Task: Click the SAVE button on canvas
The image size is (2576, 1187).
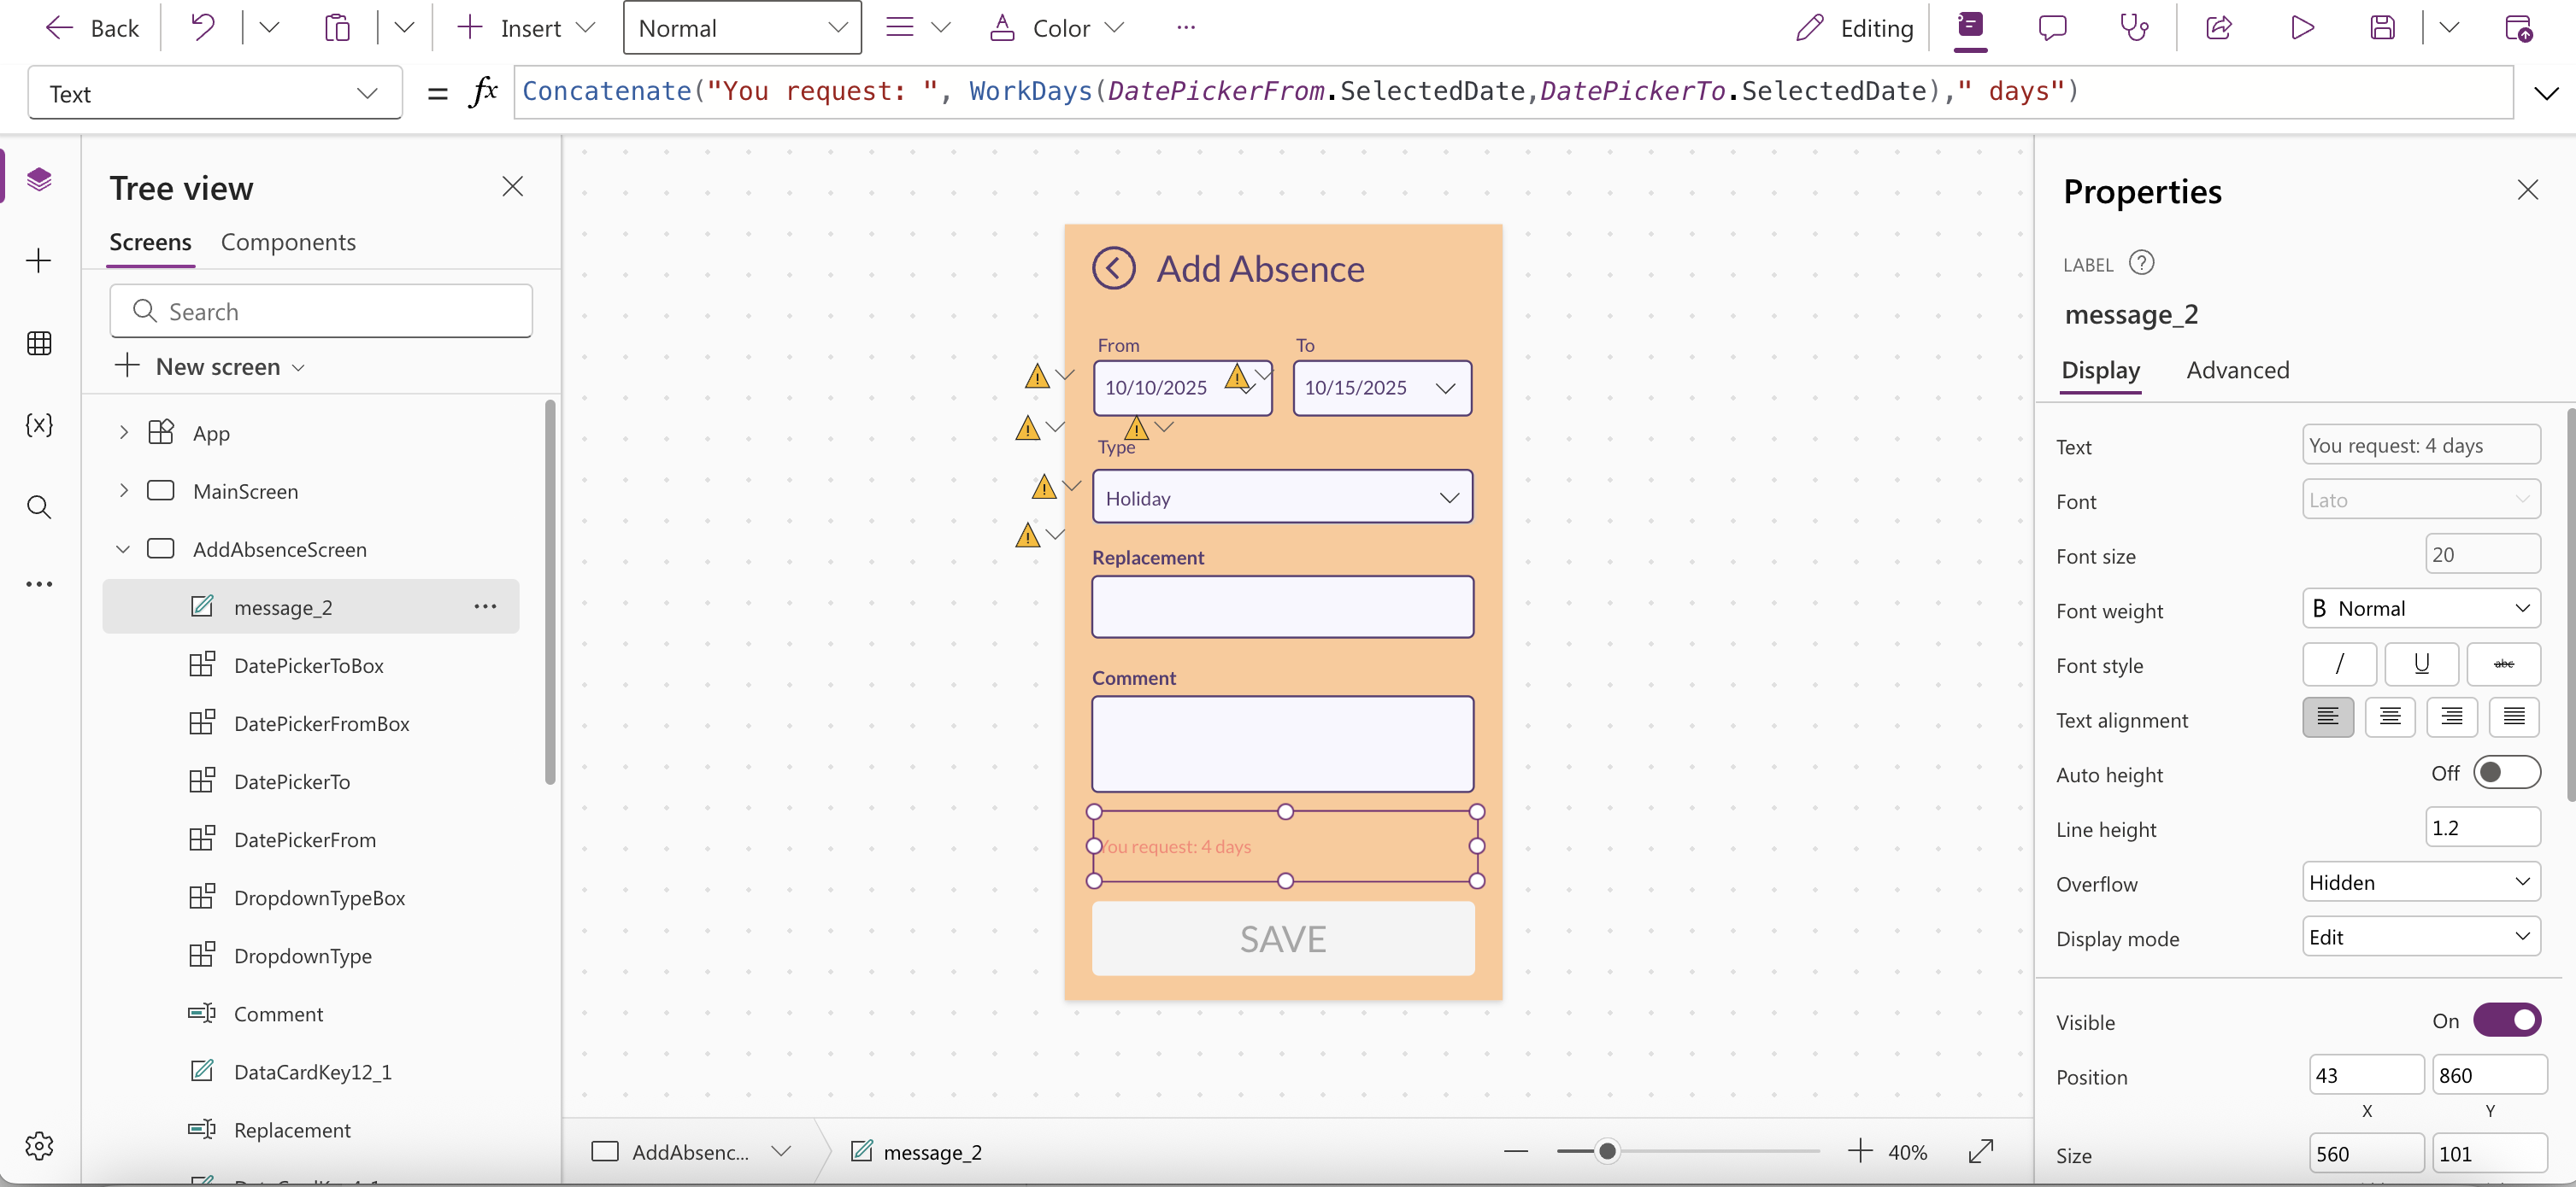Action: (1283, 938)
